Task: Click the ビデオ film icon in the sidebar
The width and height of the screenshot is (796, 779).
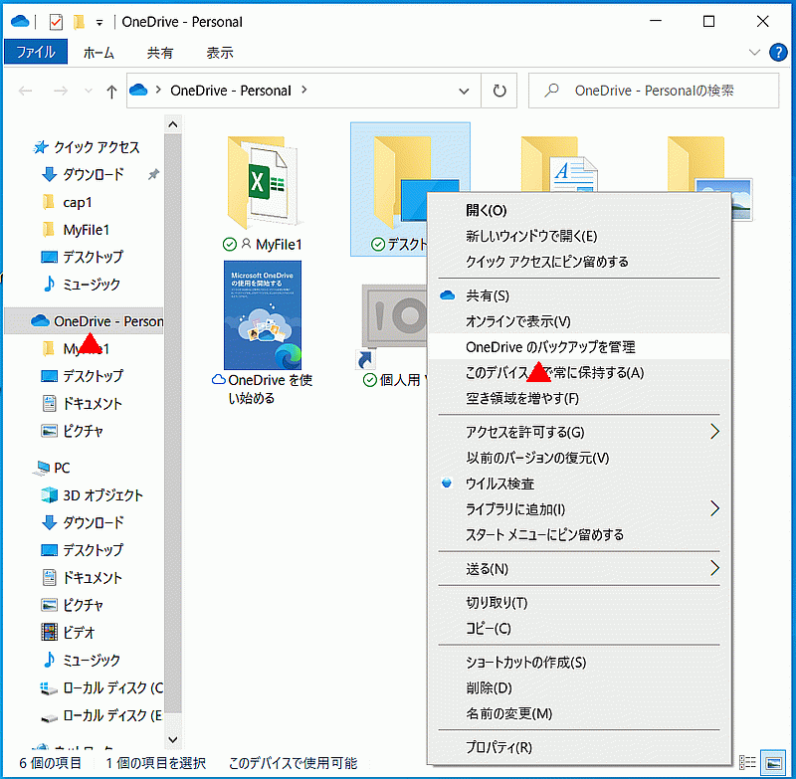Action: (x=49, y=632)
